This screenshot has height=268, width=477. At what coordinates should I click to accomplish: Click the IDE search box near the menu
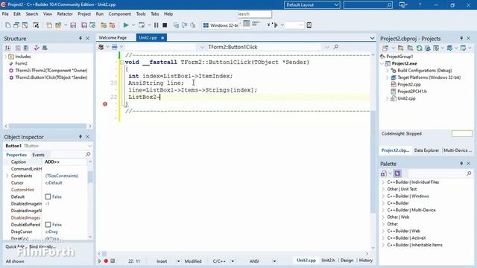click(254, 14)
